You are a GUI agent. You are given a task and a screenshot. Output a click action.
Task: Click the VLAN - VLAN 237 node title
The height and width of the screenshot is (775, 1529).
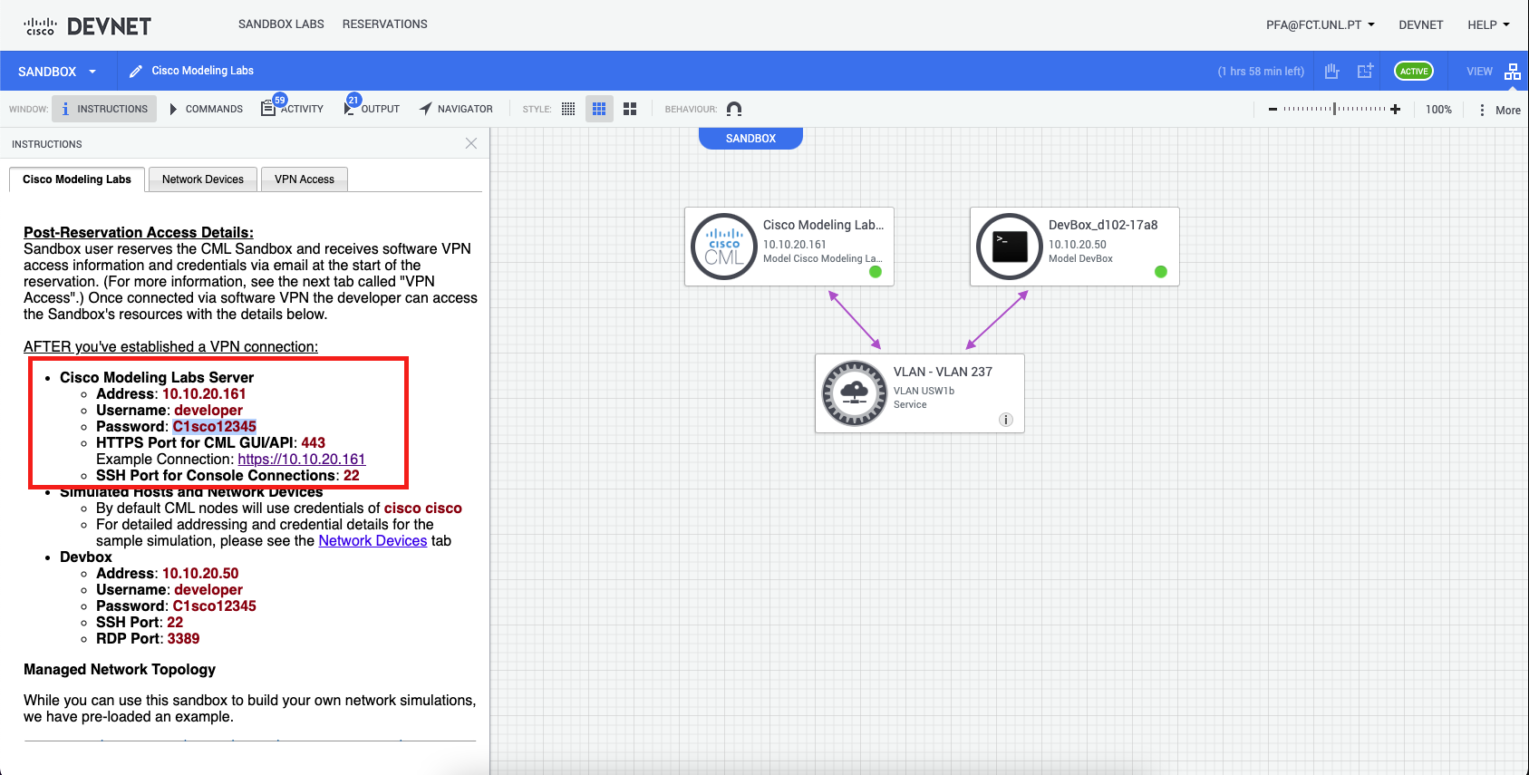943,372
